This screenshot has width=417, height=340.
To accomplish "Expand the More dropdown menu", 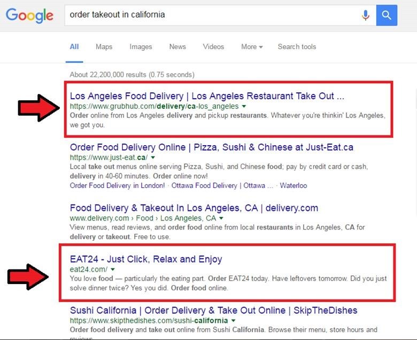I will coord(251,46).
